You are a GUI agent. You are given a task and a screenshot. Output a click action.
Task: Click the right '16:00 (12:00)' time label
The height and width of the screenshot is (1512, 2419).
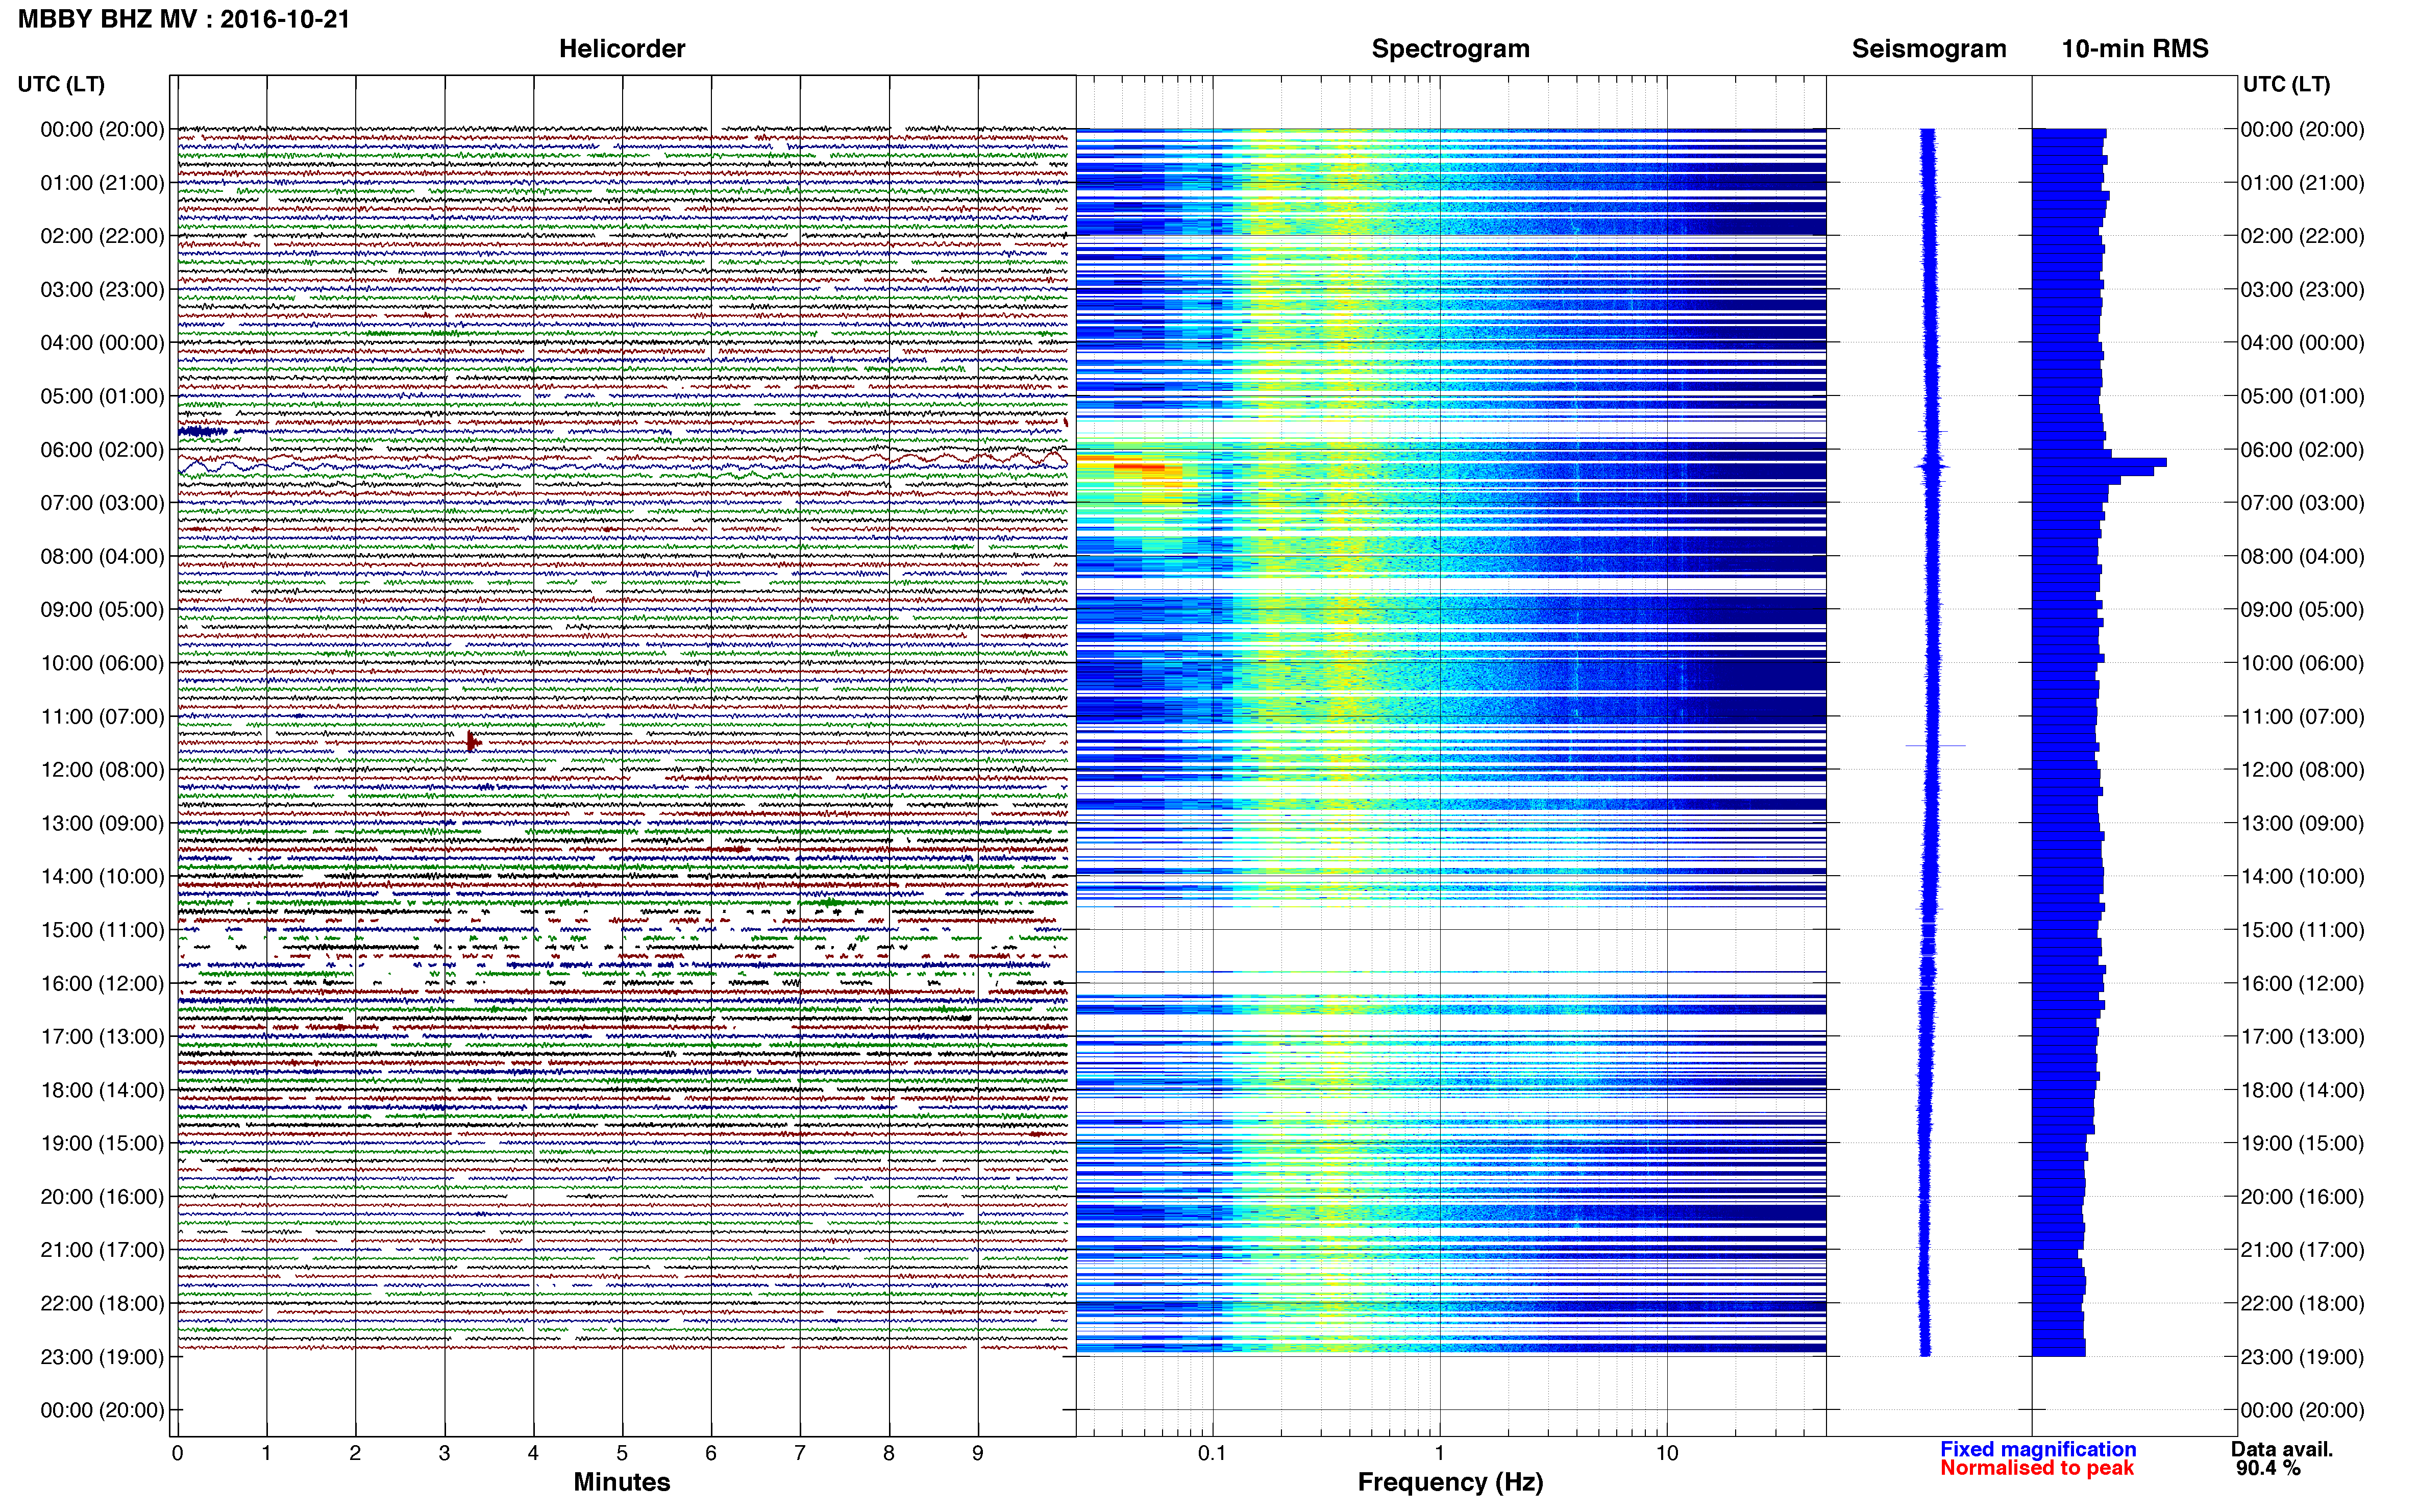pos(2302,983)
